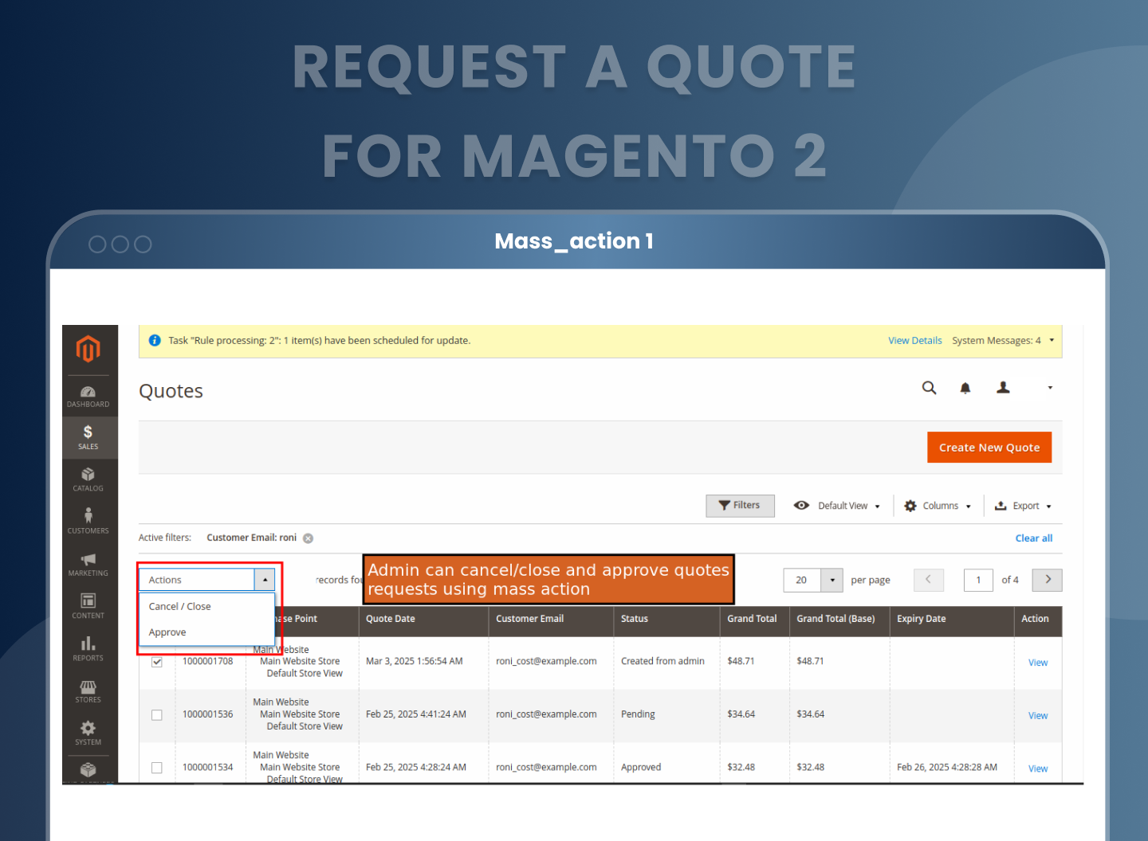
Task: Open the Sales menu in sidebar
Action: (x=88, y=437)
